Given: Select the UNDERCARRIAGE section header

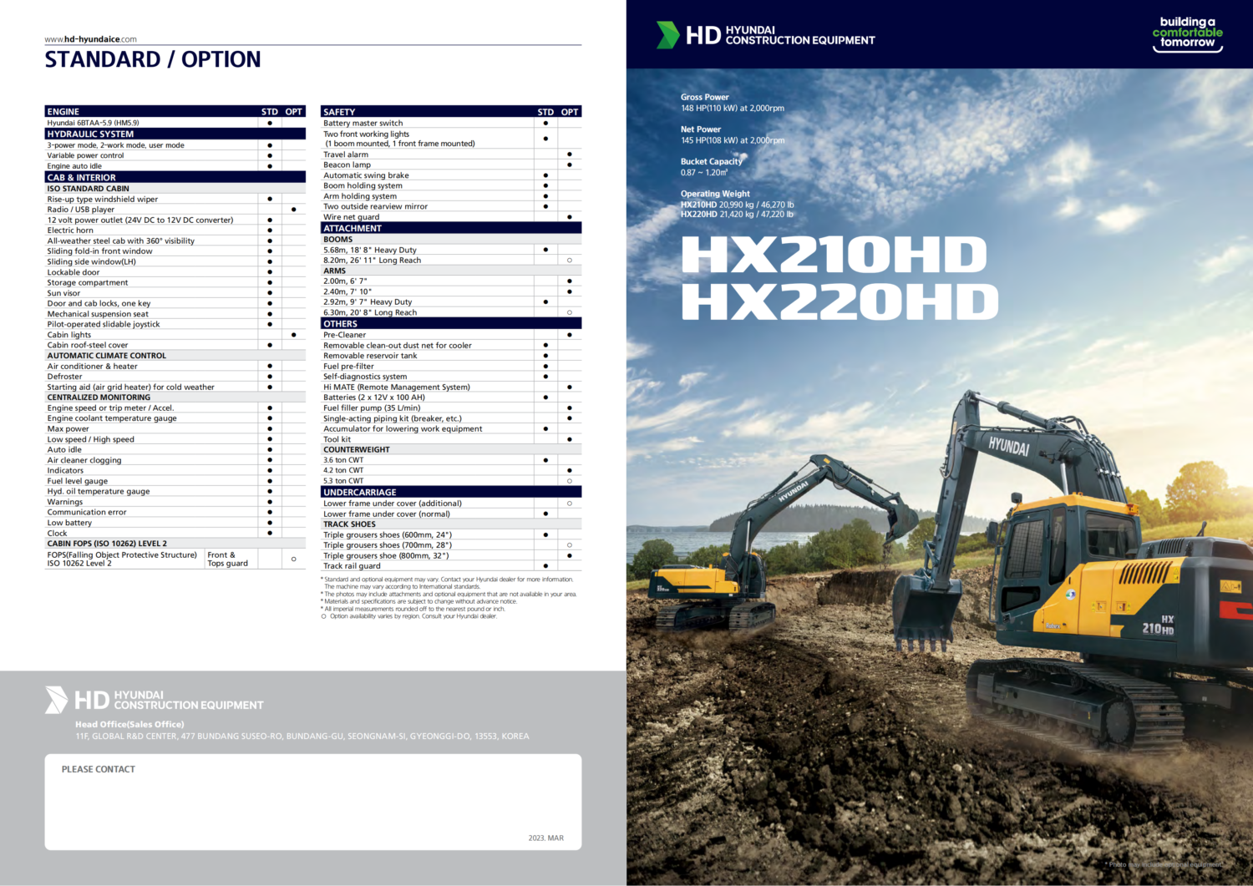Looking at the screenshot, I should (x=451, y=492).
